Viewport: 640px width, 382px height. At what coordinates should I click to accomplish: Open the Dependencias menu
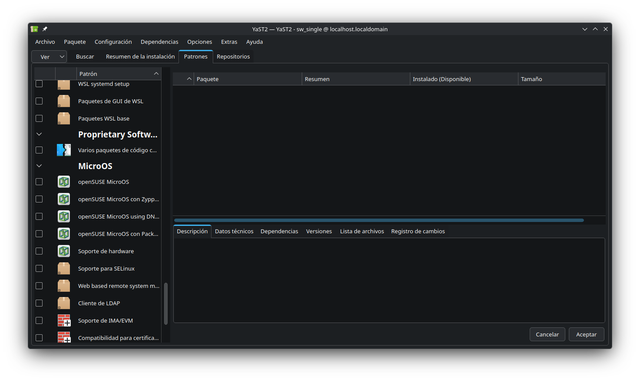[x=159, y=42]
